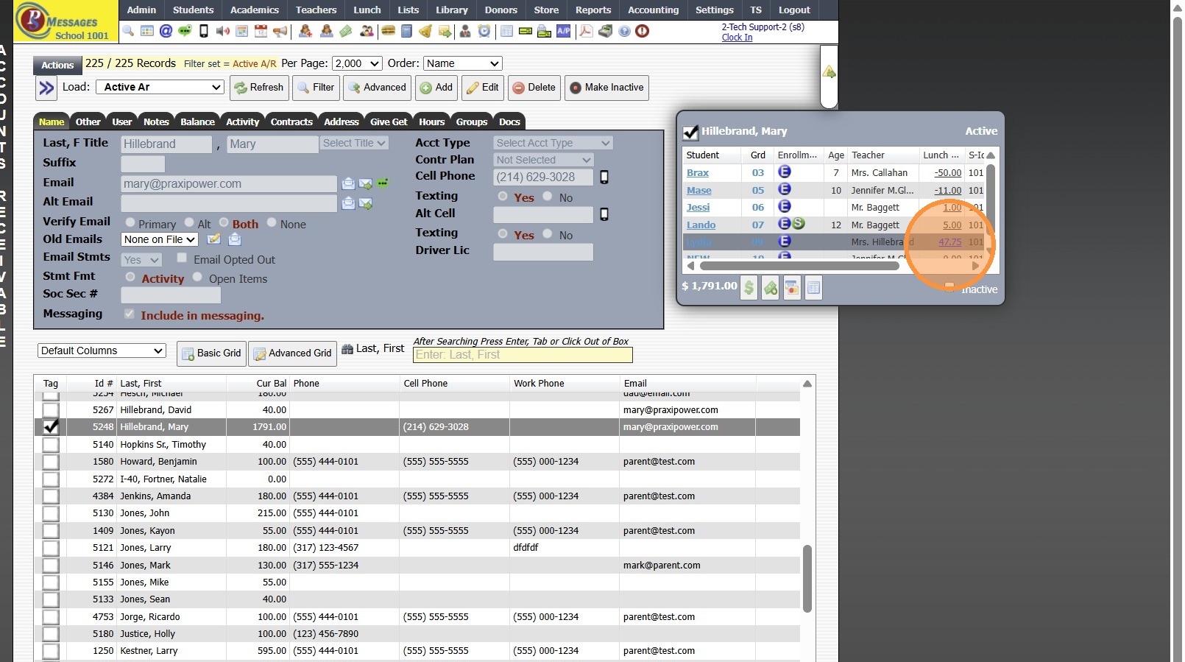Open the Students menu

pyautogui.click(x=194, y=10)
